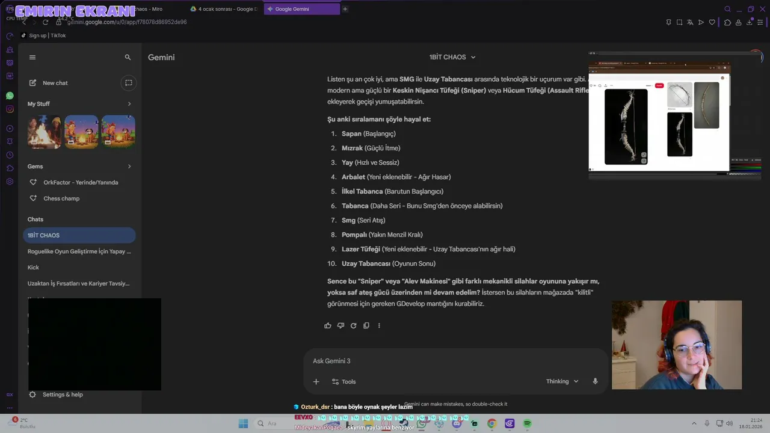Open the browser extensions cube icon
Viewport: 770px width, 433px height.
727,22
